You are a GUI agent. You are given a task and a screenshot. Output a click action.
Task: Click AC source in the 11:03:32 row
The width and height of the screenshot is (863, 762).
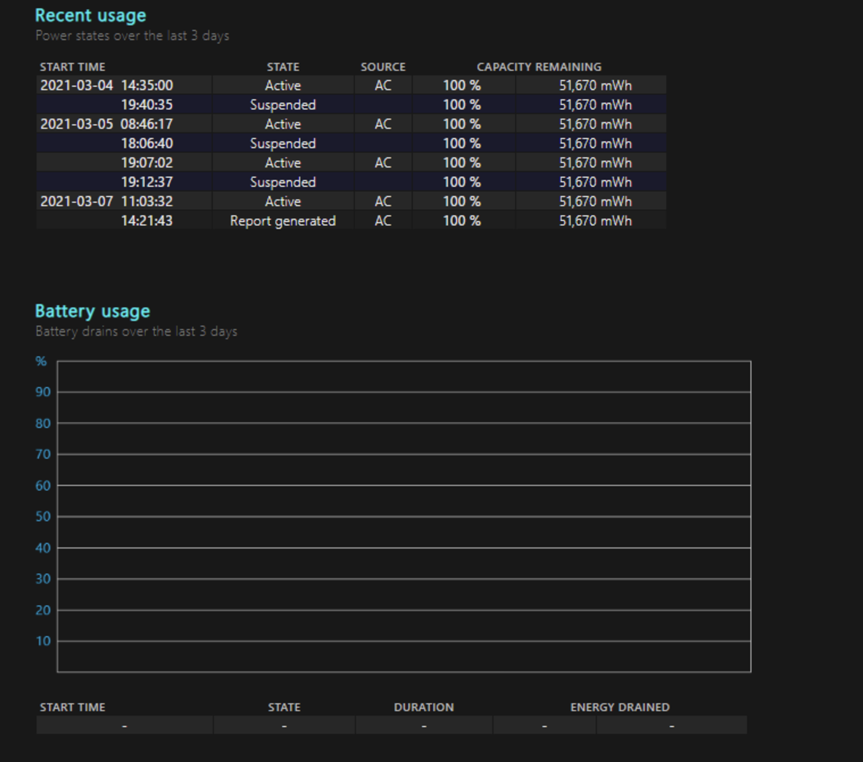383,202
